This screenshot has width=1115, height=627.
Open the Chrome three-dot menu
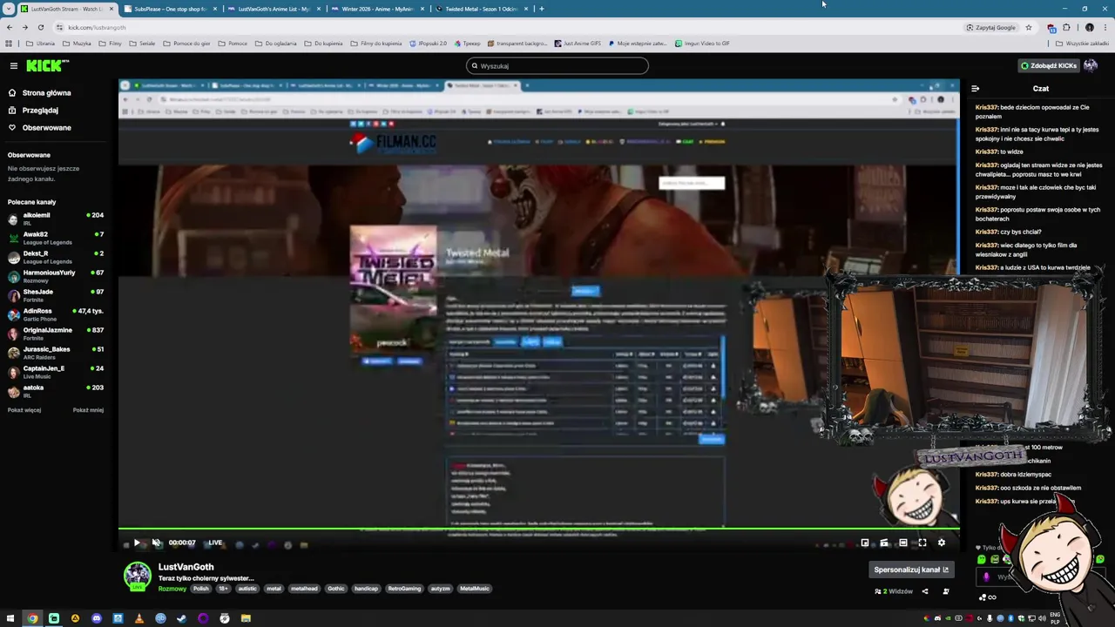point(1105,27)
